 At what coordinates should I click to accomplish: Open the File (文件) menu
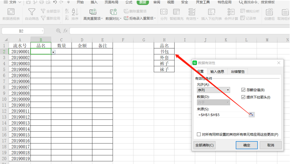click(12, 2)
